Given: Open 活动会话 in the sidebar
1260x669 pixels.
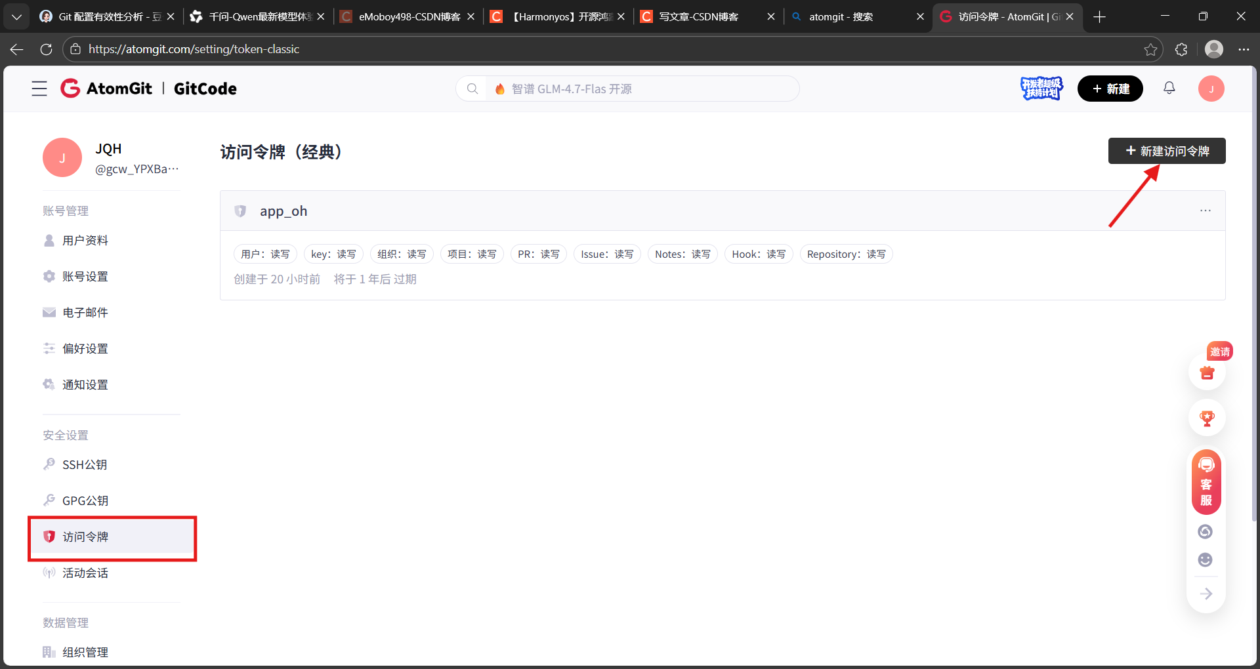Looking at the screenshot, I should point(85,573).
